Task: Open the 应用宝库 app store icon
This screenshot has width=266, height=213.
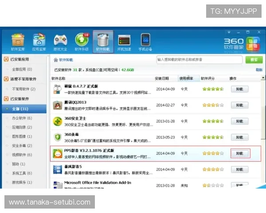Action: pos(39,42)
